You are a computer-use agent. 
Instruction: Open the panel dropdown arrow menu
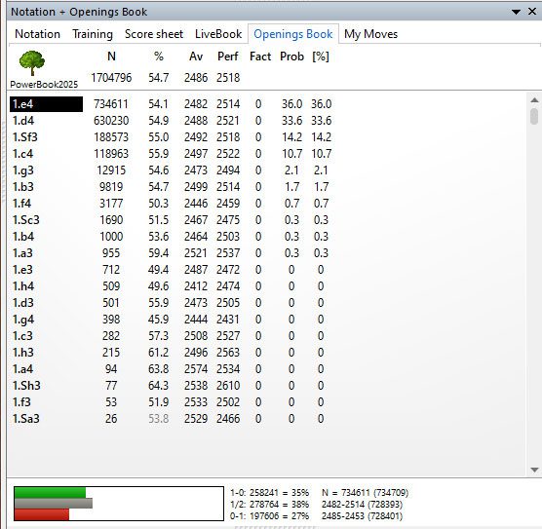[x=516, y=12]
